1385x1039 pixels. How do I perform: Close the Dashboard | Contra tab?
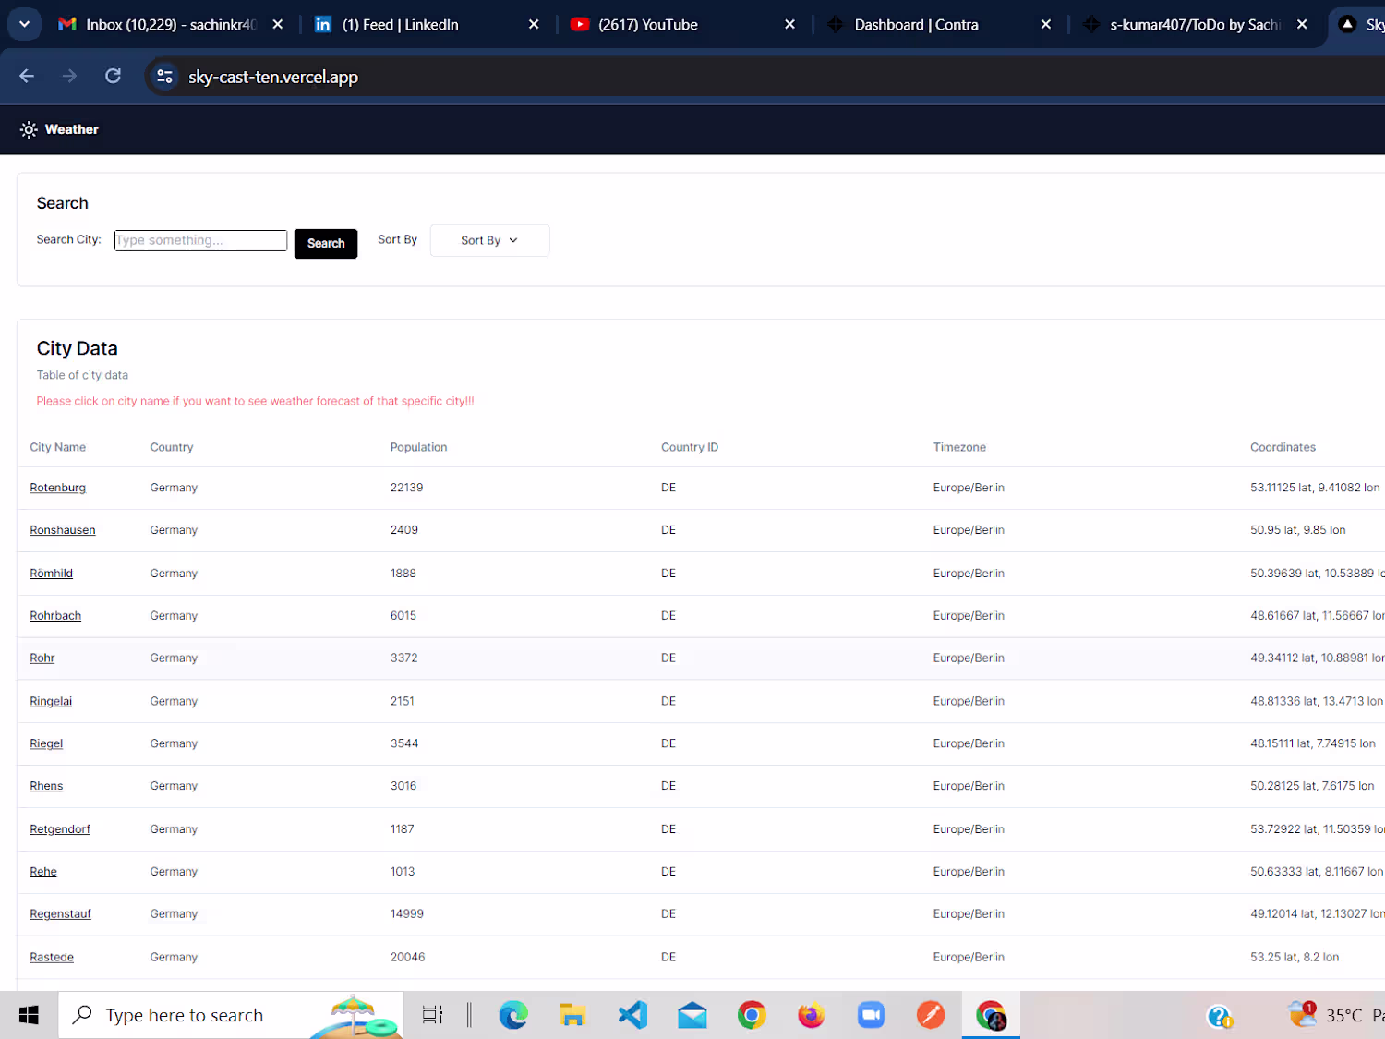pyautogui.click(x=1045, y=25)
